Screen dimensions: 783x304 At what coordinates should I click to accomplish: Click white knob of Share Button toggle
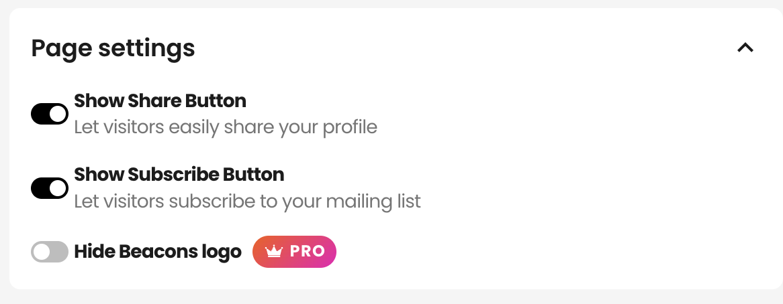tap(58, 114)
